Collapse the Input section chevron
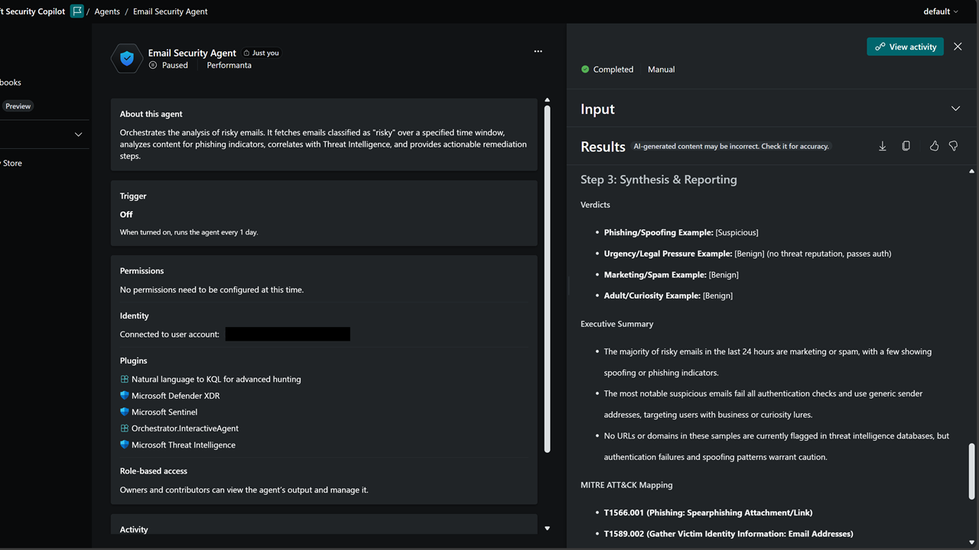979x550 pixels. 955,108
